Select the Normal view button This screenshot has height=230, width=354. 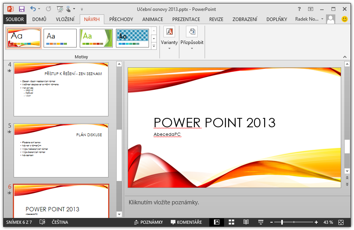[217, 222]
